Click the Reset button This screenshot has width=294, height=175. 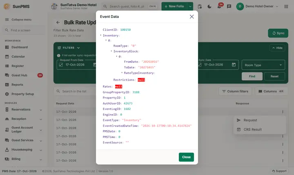coord(274,76)
